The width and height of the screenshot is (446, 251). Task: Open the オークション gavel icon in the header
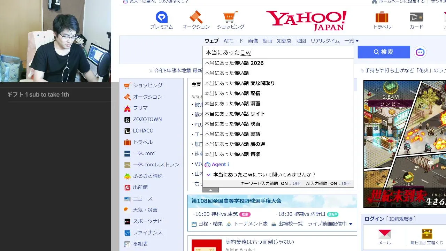tap(196, 17)
